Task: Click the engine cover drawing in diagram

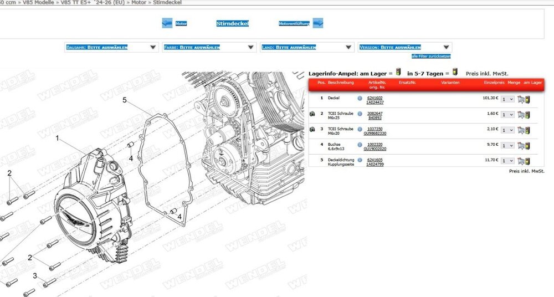Action: [x=94, y=207]
